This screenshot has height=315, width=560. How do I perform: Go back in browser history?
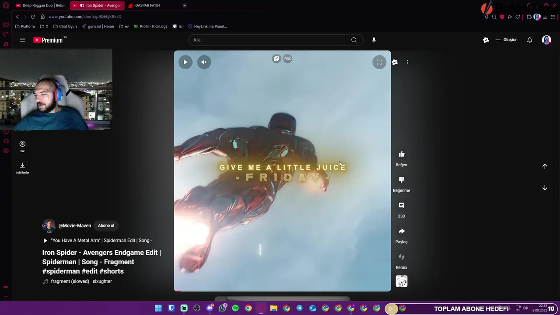pos(17,17)
